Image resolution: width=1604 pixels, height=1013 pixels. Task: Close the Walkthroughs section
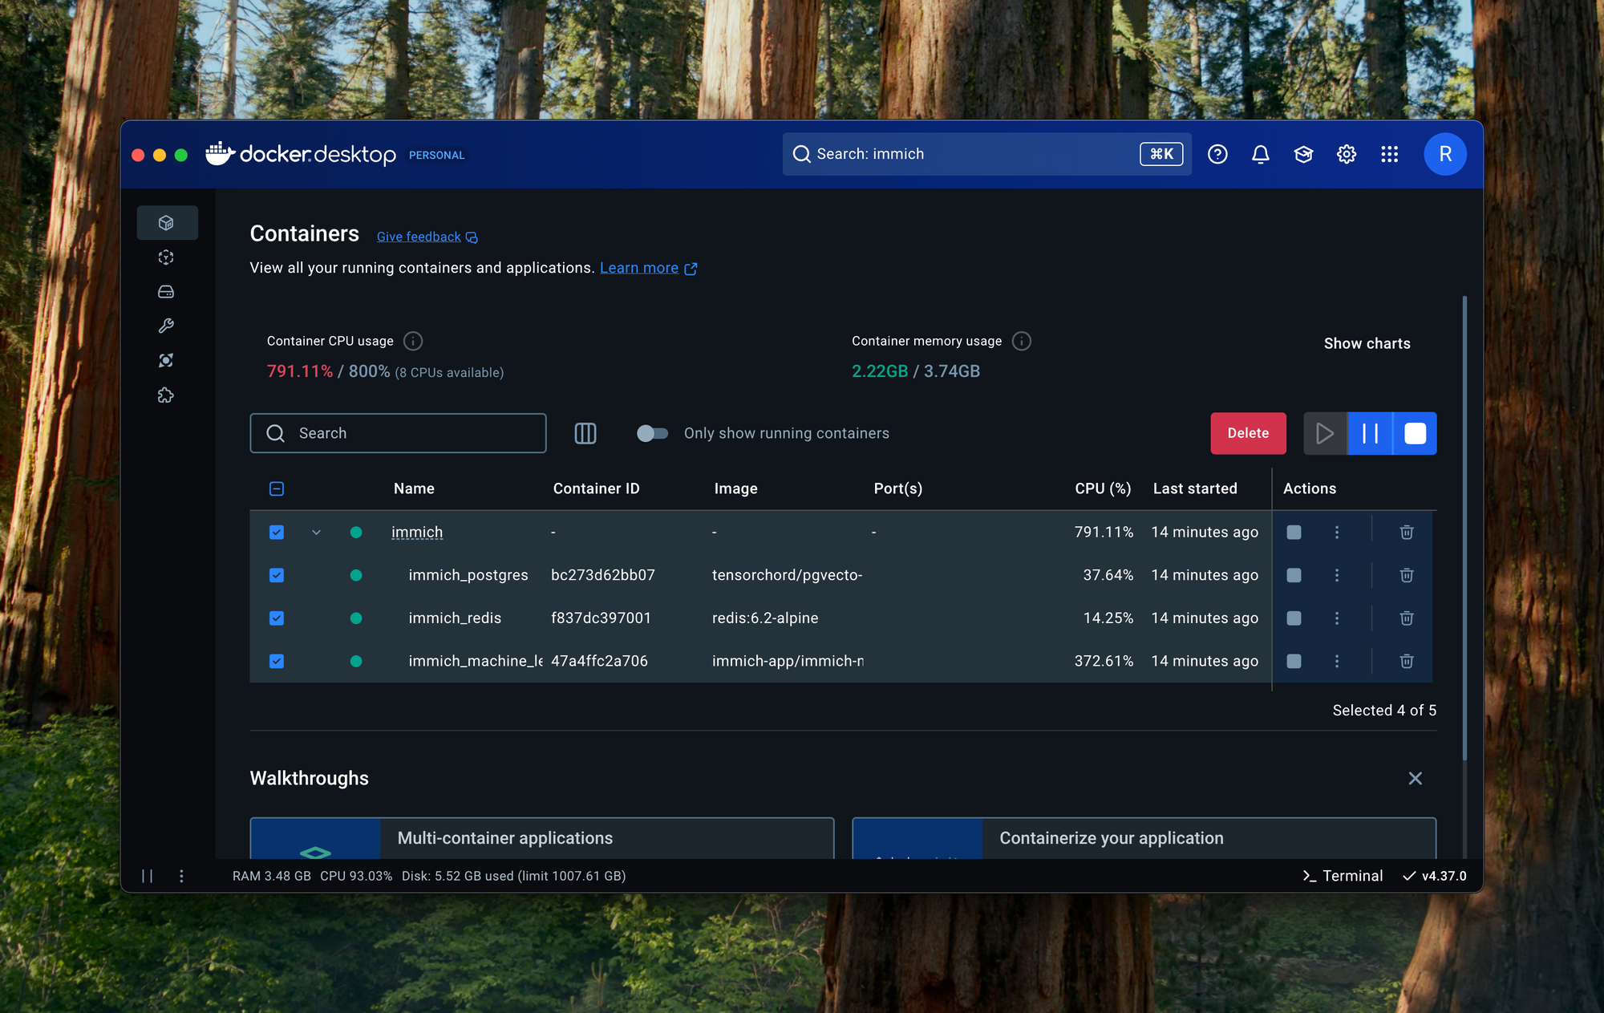pos(1416,779)
